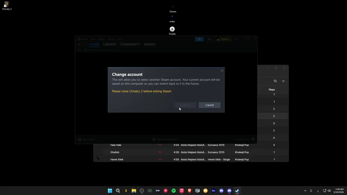This screenshot has width=347, height=195.
Task: Close the Change account dialog
Action: click(x=222, y=71)
